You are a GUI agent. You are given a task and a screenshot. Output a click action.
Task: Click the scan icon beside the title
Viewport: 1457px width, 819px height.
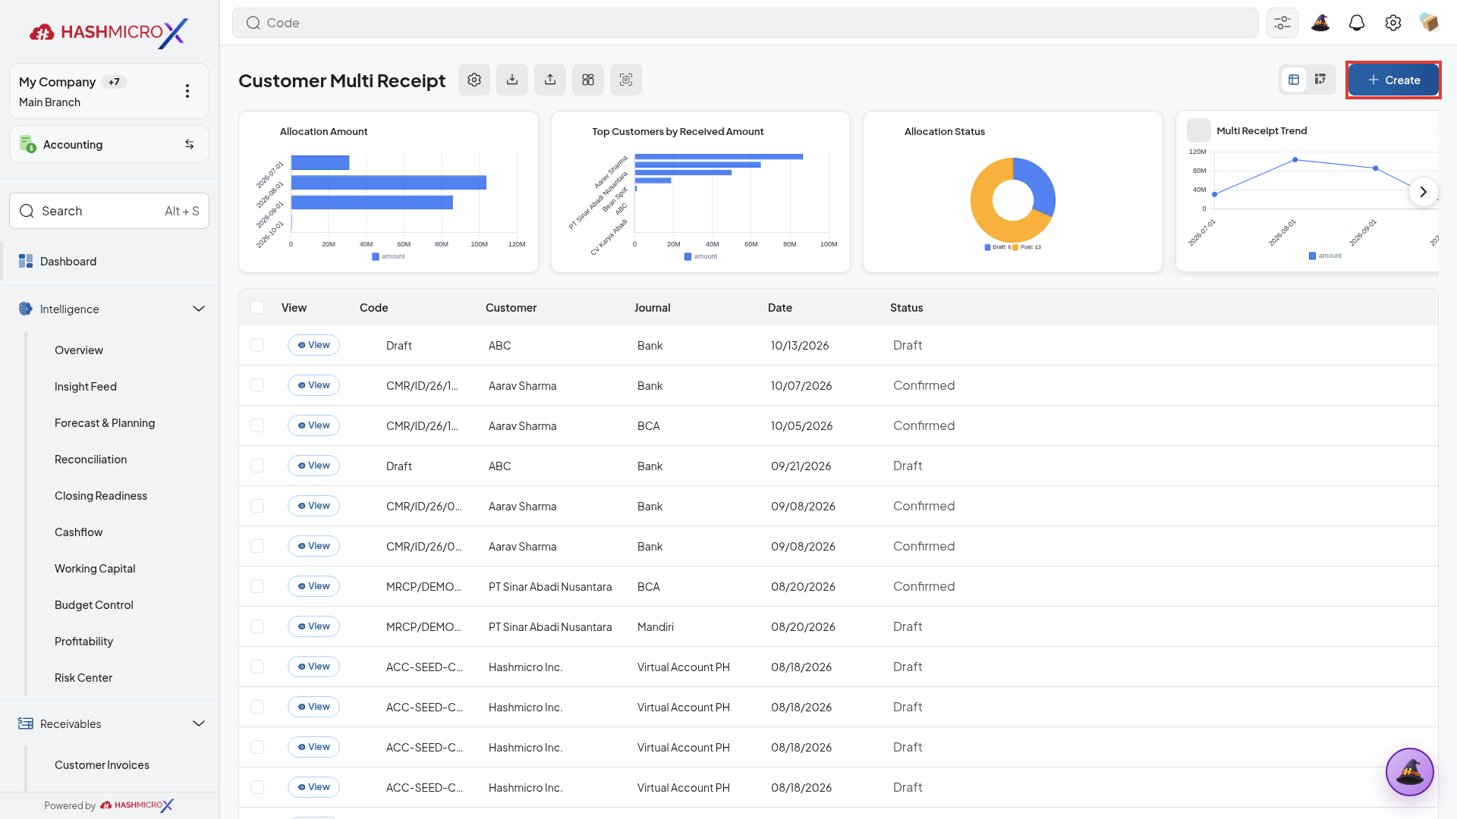pos(626,80)
